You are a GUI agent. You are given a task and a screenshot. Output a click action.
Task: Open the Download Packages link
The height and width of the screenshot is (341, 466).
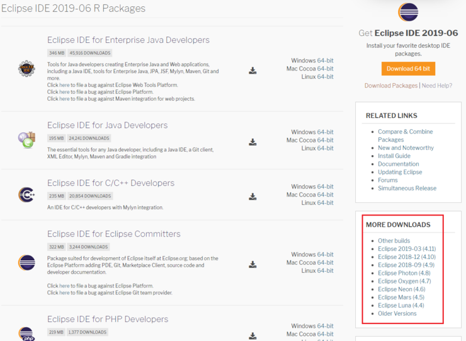pos(391,86)
